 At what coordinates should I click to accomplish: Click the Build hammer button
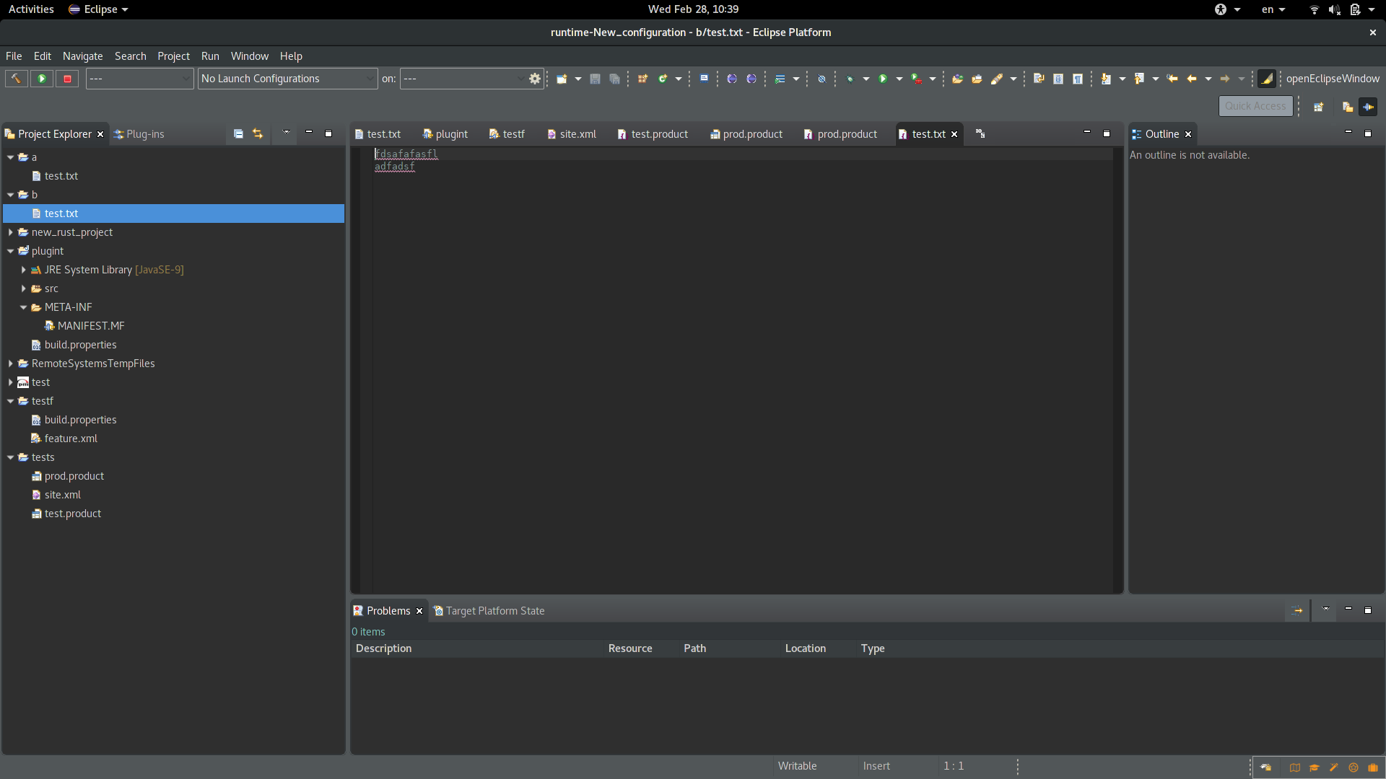pos(16,79)
